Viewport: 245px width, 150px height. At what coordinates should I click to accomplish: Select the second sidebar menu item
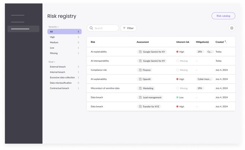click(18, 22)
